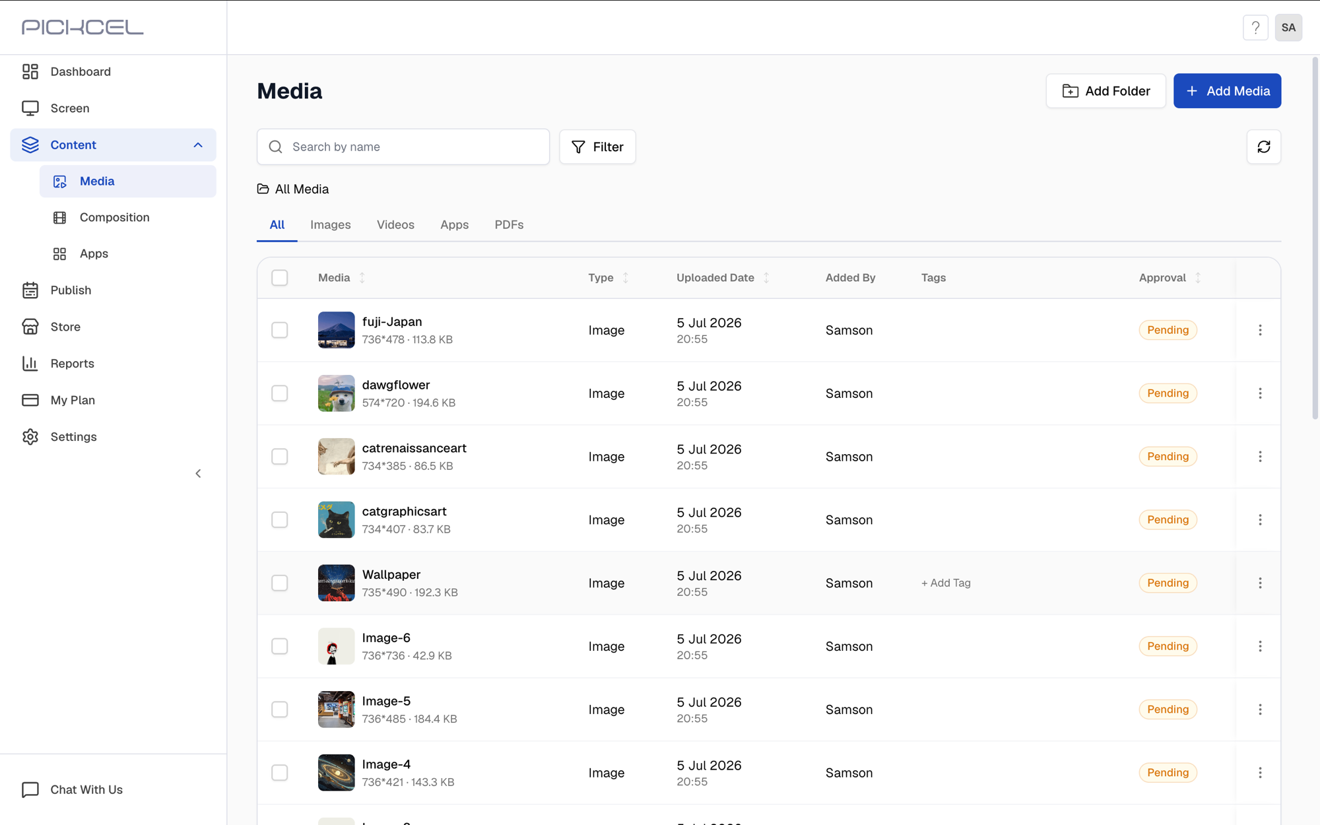Open help via question mark icon
The height and width of the screenshot is (825, 1320).
[x=1255, y=28]
